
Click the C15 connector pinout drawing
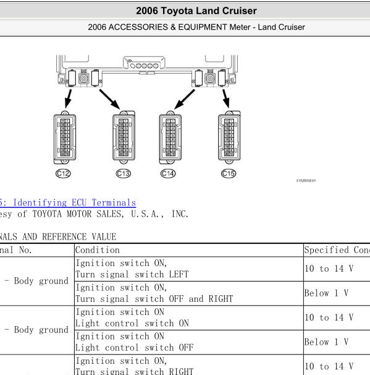click(229, 137)
